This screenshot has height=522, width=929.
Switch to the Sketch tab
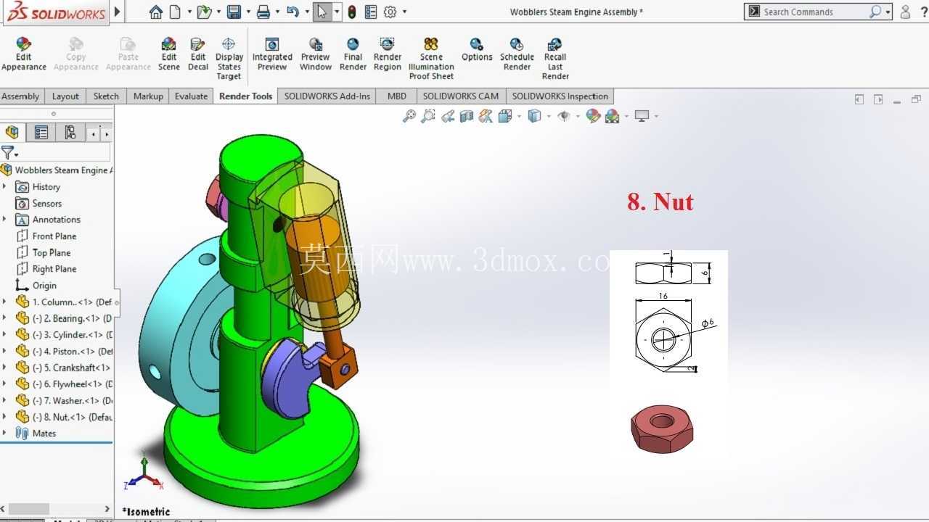[x=106, y=96]
